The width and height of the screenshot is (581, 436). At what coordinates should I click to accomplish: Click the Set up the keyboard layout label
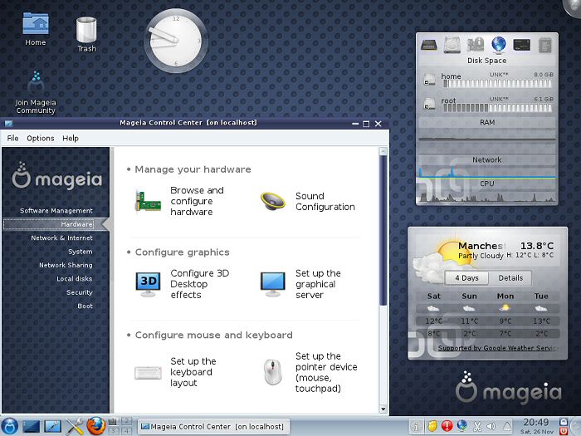pos(193,372)
